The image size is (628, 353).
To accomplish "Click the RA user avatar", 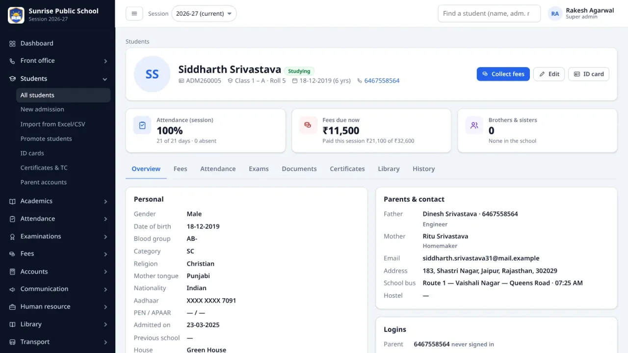I will click(555, 14).
